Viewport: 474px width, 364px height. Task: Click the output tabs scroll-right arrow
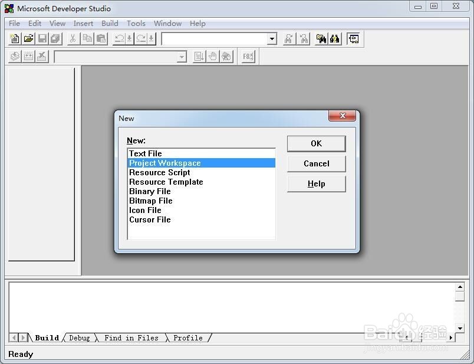click(x=23, y=337)
